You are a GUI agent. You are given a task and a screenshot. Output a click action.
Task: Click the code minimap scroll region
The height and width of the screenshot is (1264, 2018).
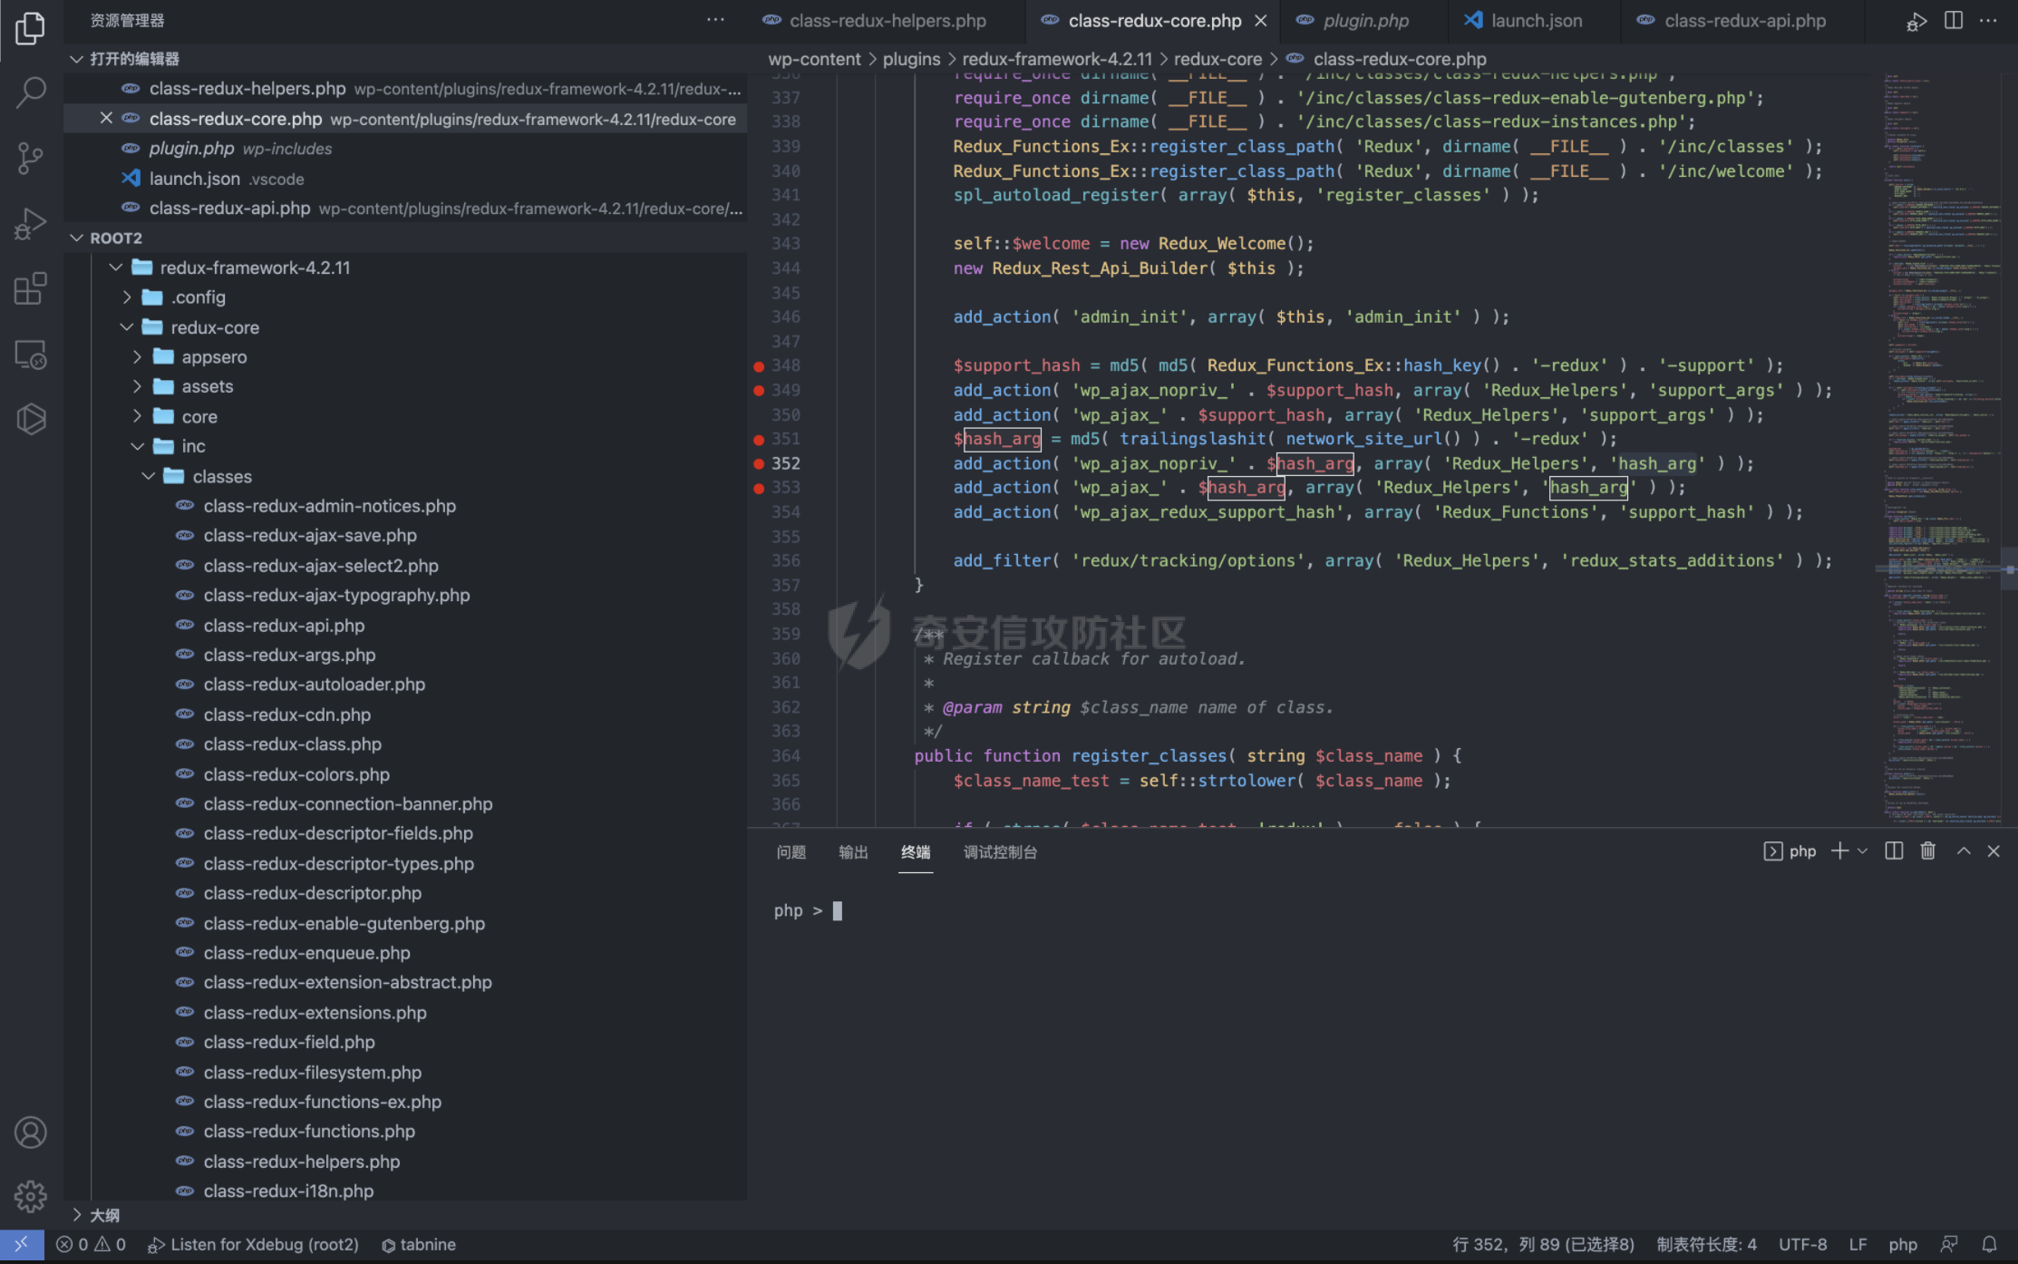click(1940, 363)
